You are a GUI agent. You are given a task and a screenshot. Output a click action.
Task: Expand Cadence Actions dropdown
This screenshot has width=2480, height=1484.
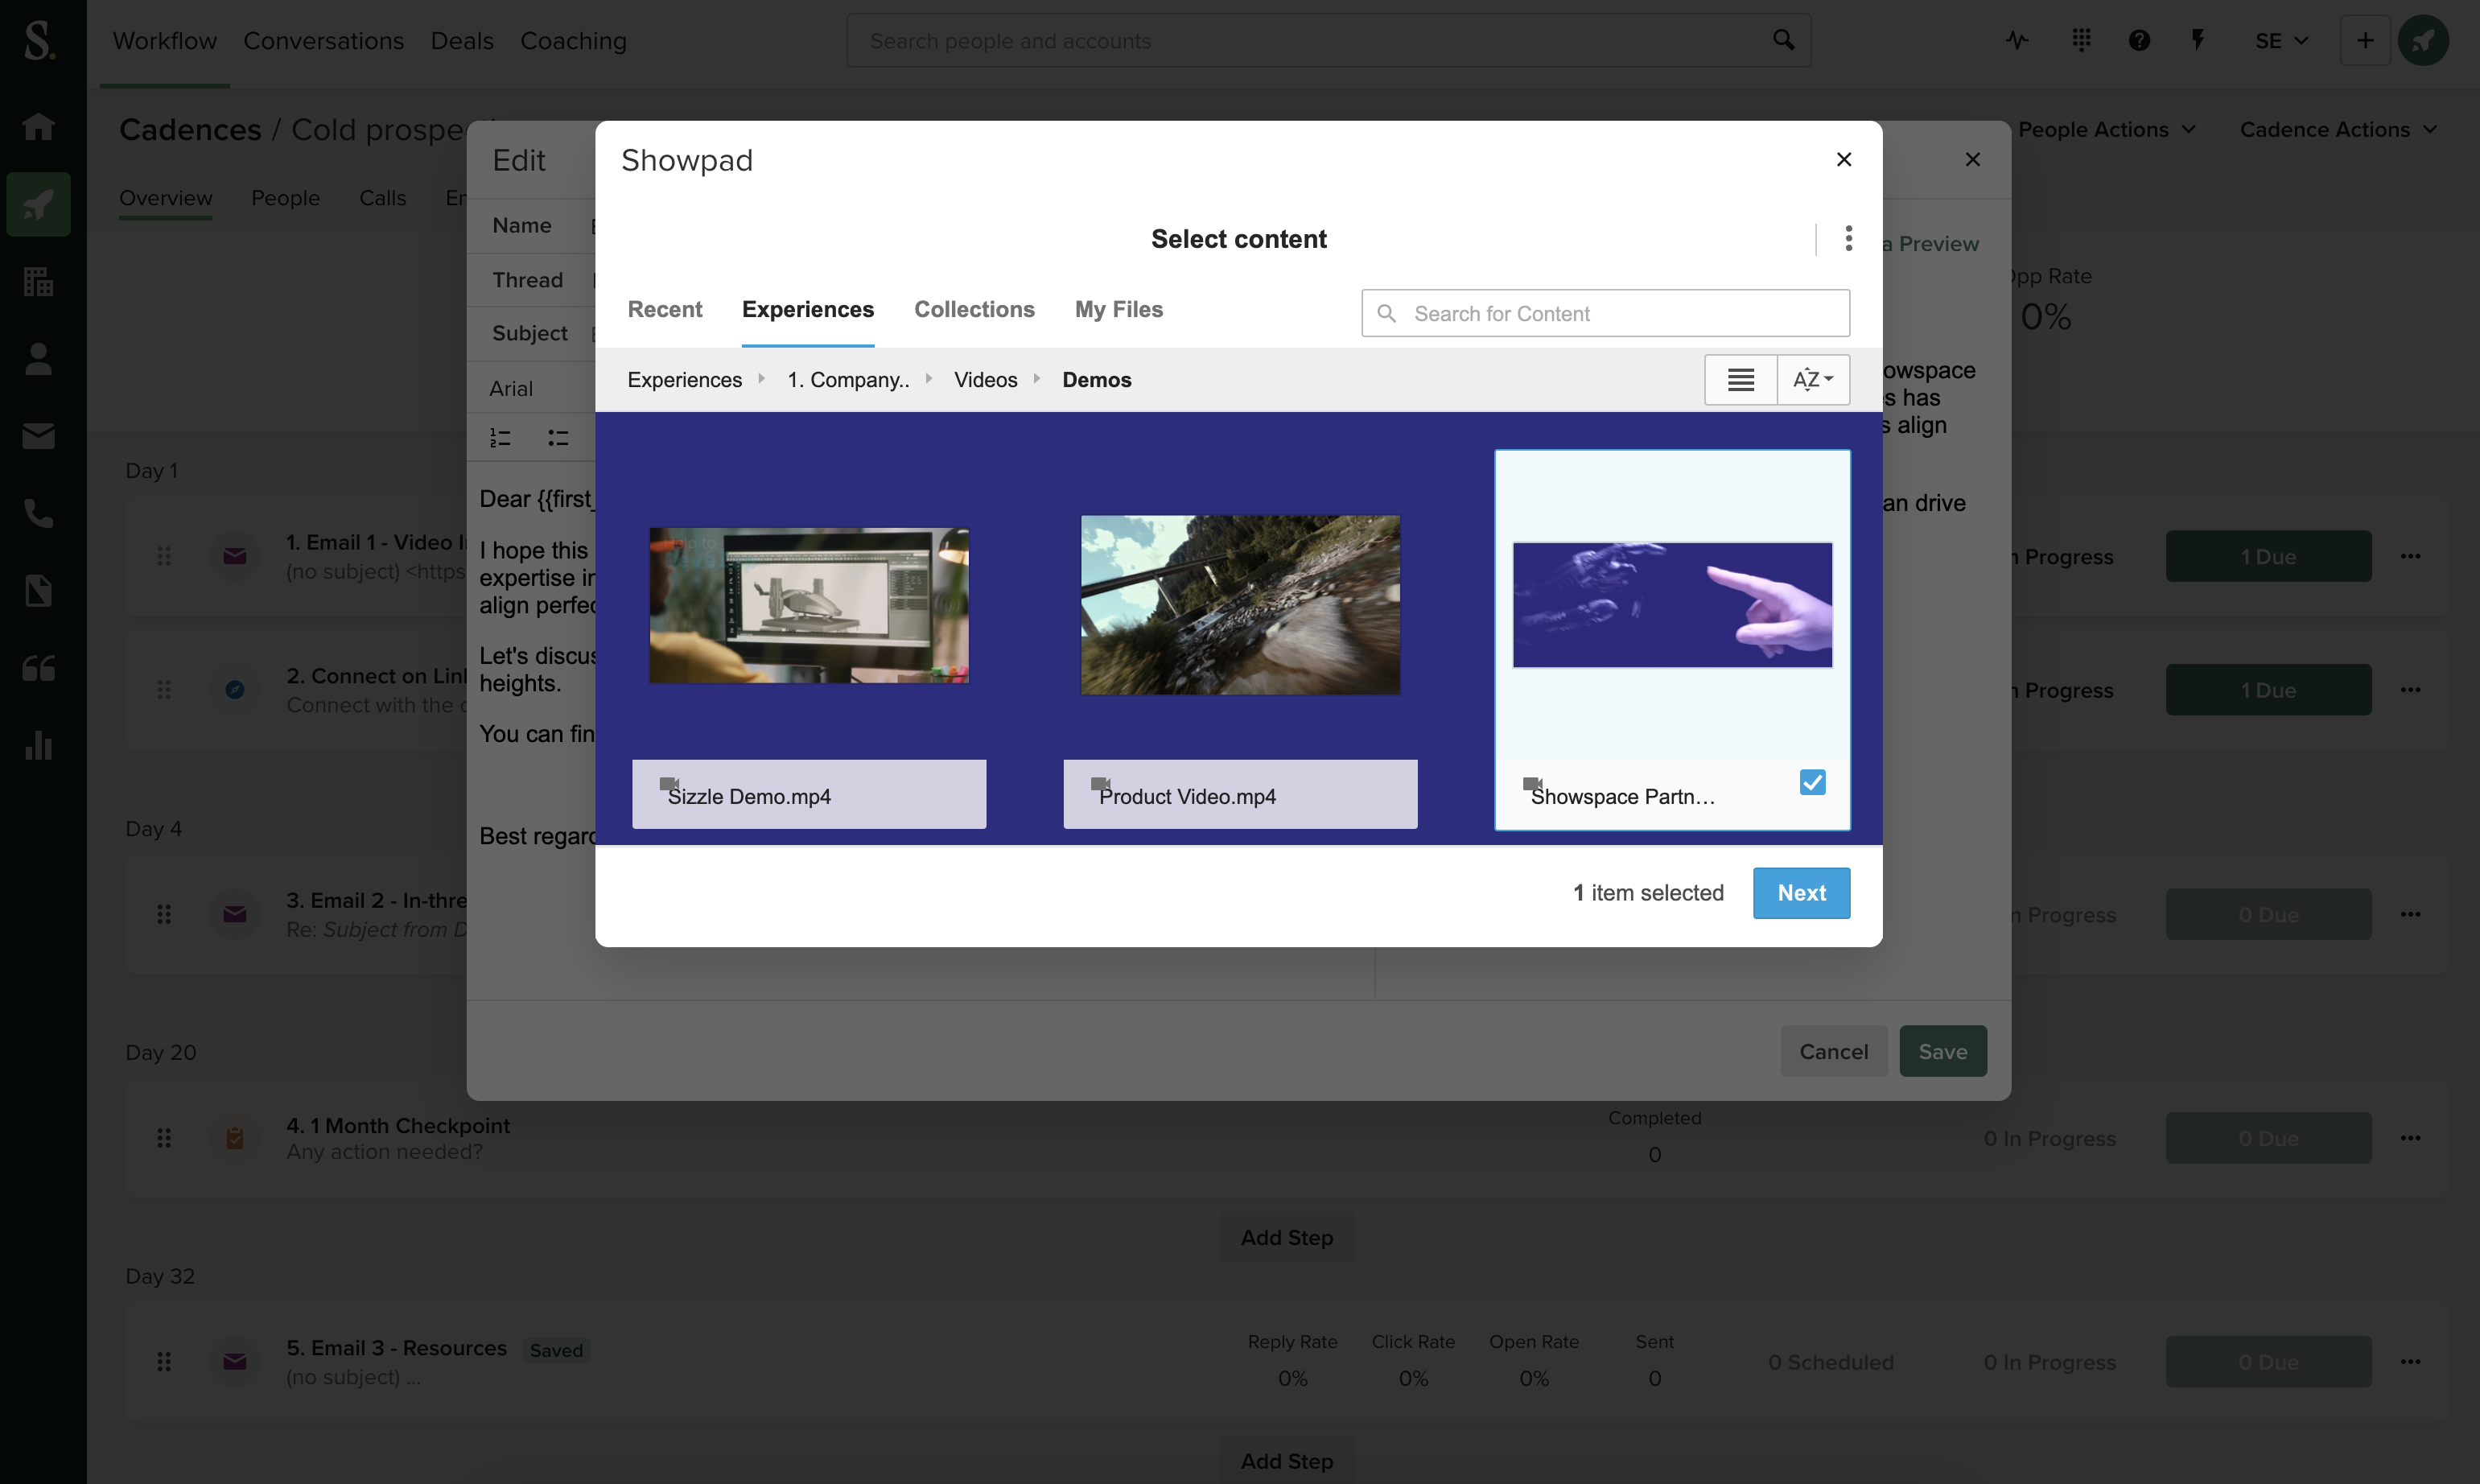pos(2338,130)
